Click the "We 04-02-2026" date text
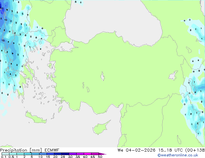 coord(136,150)
